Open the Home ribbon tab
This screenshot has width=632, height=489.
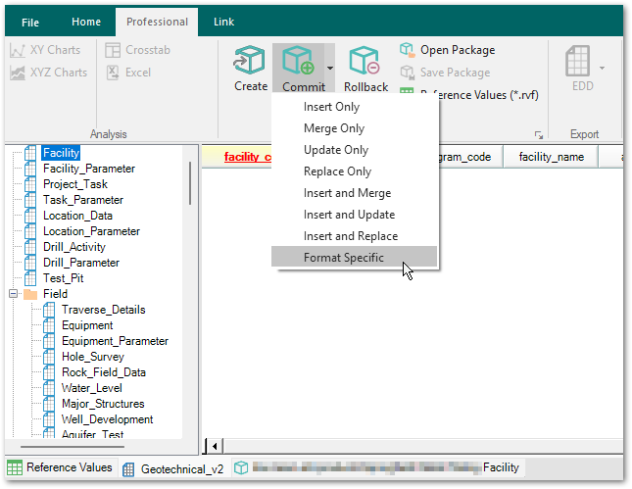click(86, 22)
